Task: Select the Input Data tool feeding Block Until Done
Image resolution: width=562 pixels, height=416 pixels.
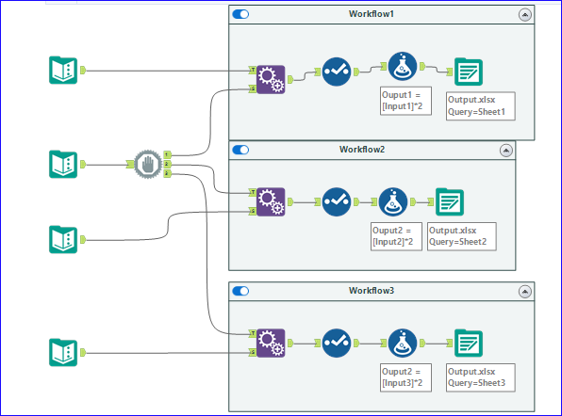Action: click(63, 164)
